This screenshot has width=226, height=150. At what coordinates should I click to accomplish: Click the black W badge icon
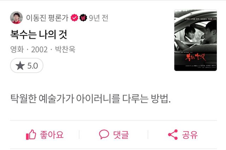point(83,18)
